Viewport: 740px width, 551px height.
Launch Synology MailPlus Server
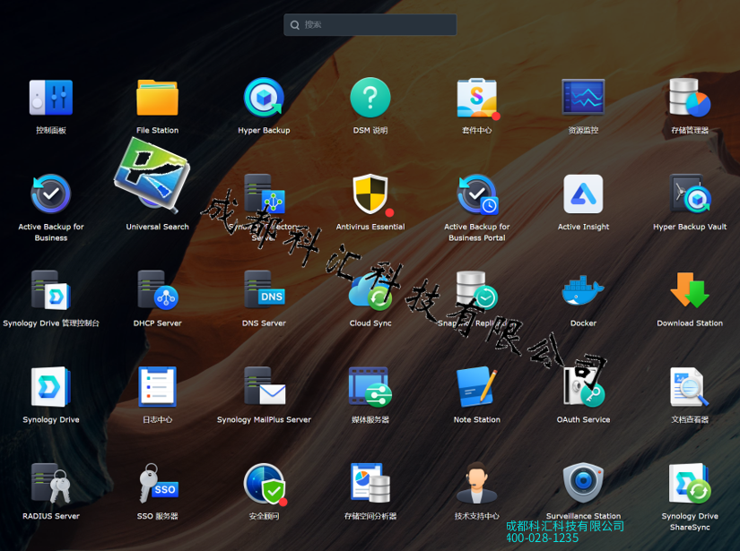pyautogui.click(x=265, y=387)
